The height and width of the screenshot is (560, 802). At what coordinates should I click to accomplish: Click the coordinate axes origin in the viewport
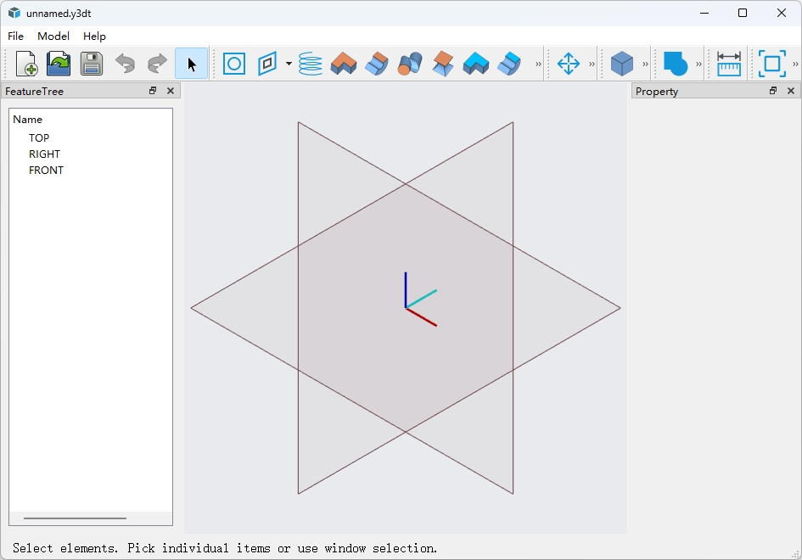(407, 308)
